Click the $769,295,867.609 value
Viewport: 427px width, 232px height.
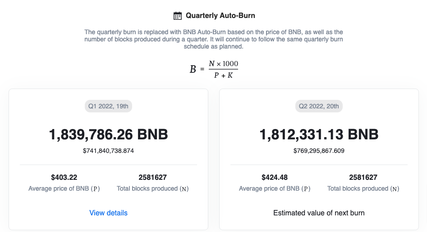[319, 151]
